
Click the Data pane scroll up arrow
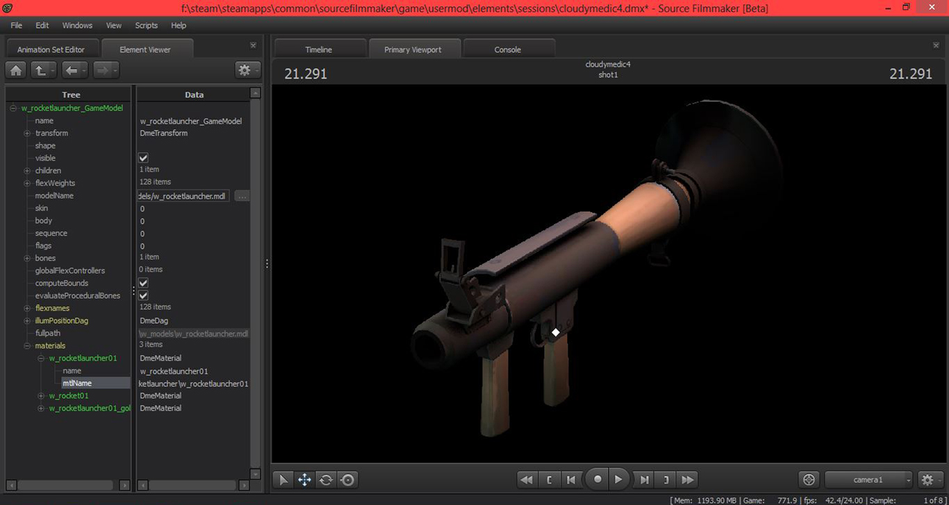click(256, 93)
